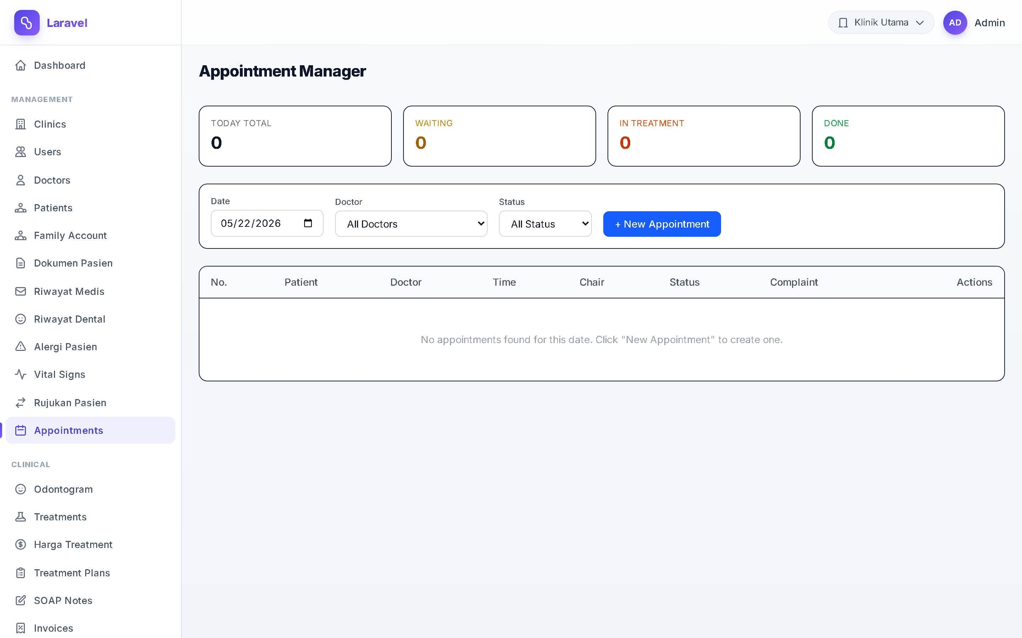
Task: Go to Clinics page
Action: click(90, 124)
